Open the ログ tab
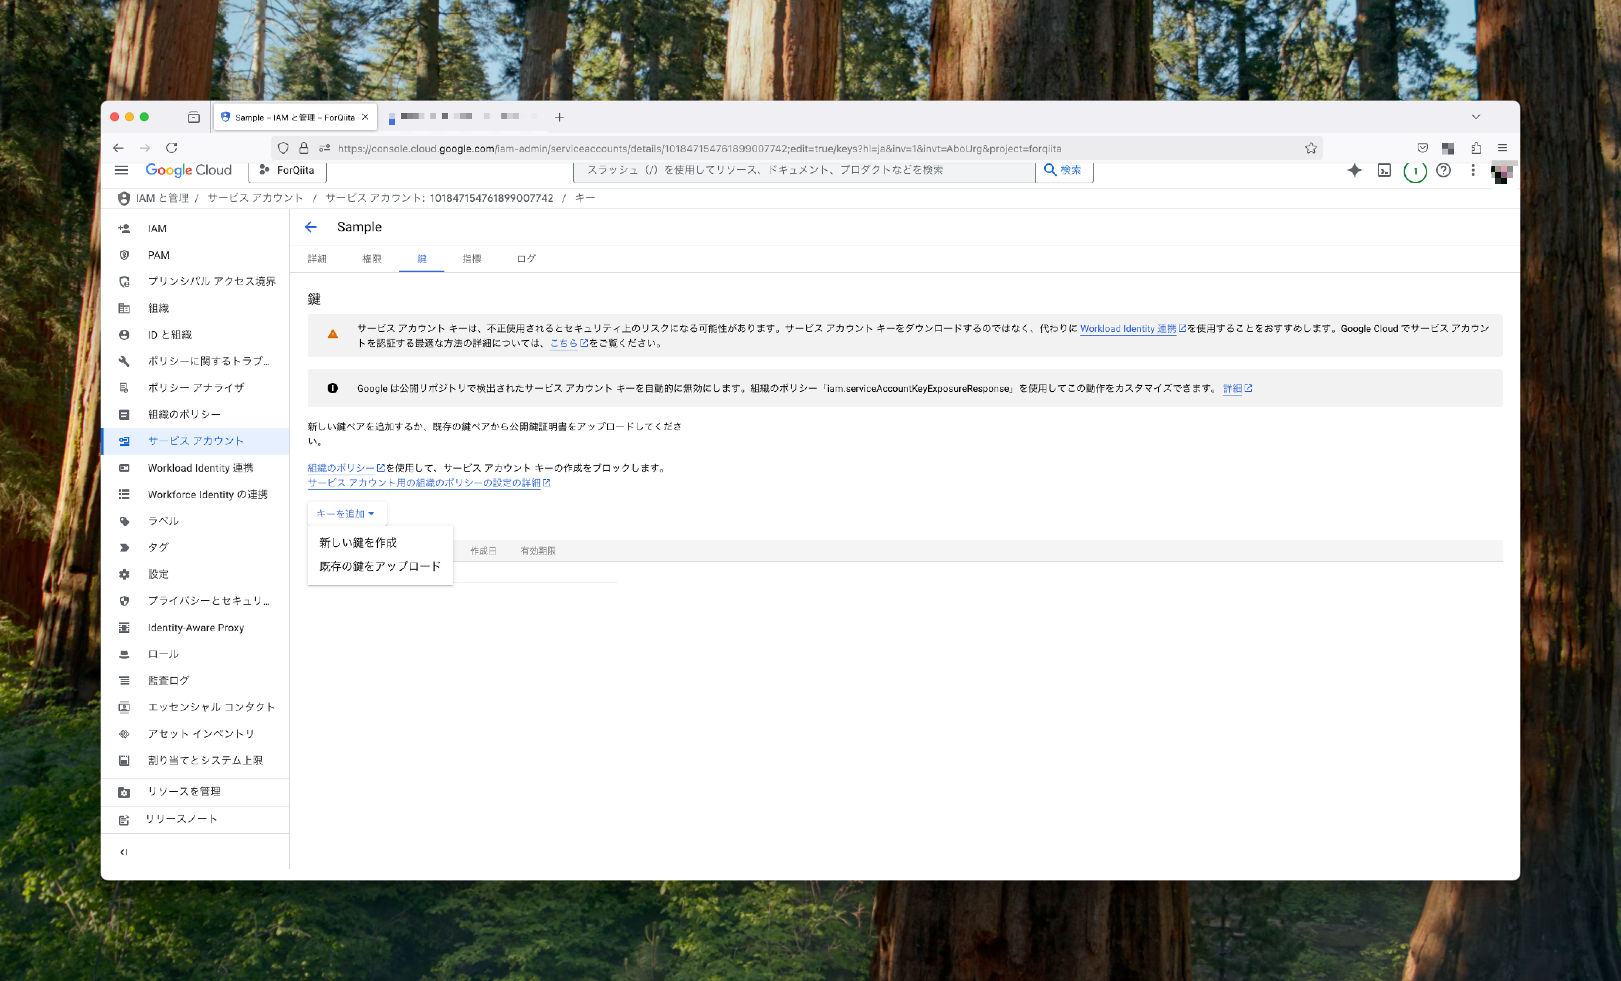The width and height of the screenshot is (1621, 981). 526,258
